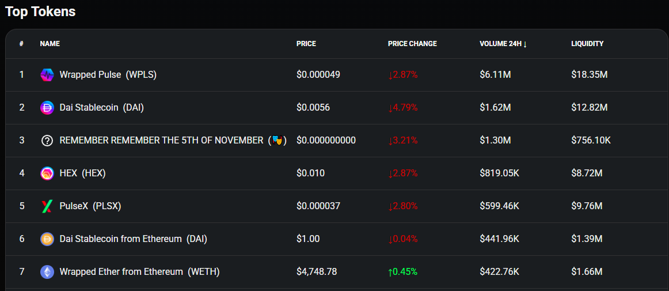Click rank number 7 in the table
This screenshot has width=669, height=291.
(x=22, y=272)
